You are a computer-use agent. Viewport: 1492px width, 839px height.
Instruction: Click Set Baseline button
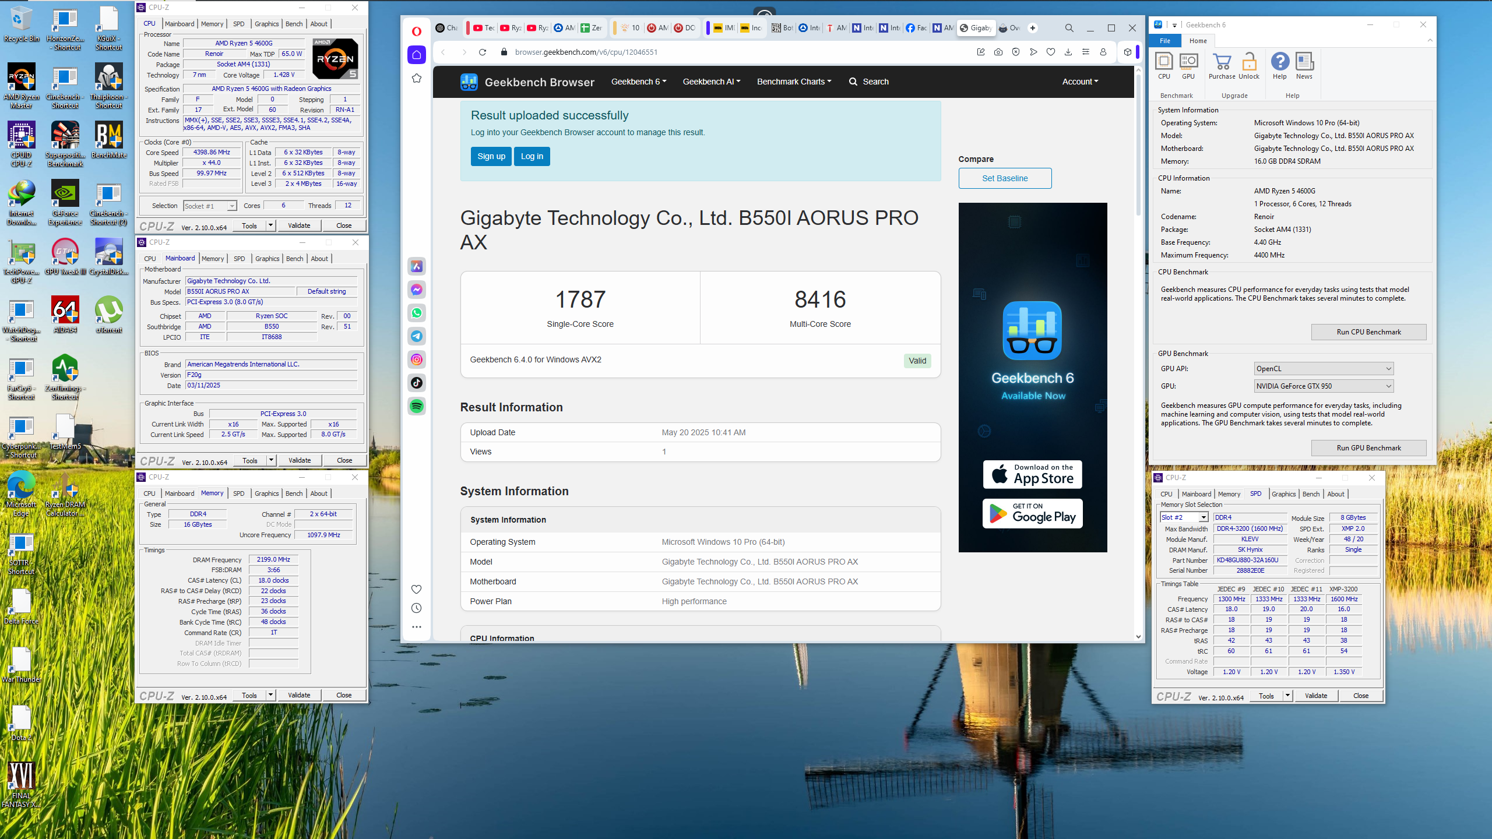point(1005,178)
